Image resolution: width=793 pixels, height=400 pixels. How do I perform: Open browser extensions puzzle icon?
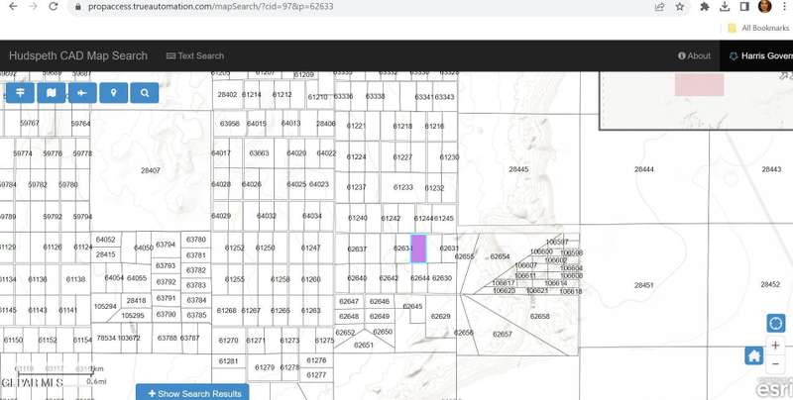704,6
